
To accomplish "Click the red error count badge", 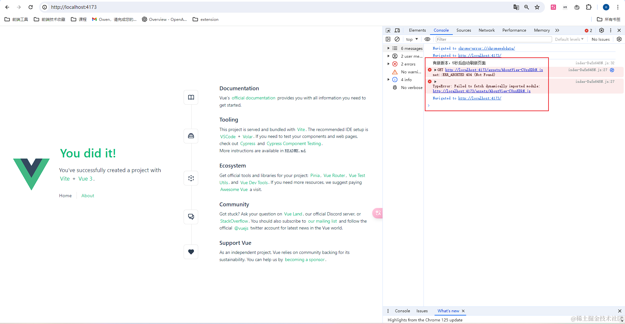I will [589, 30].
